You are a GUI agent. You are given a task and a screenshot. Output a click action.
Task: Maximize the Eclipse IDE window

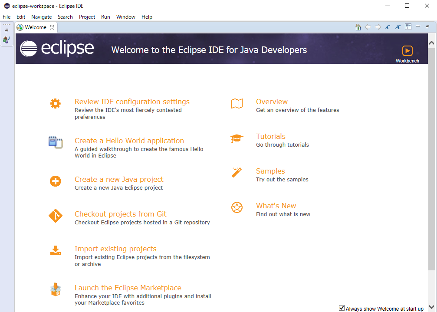point(407,6)
